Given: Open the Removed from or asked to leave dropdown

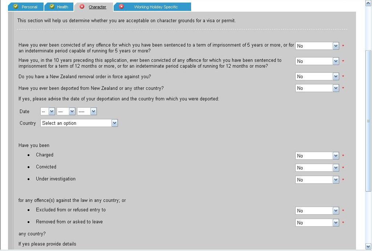Looking at the screenshot, I should 317,223.
